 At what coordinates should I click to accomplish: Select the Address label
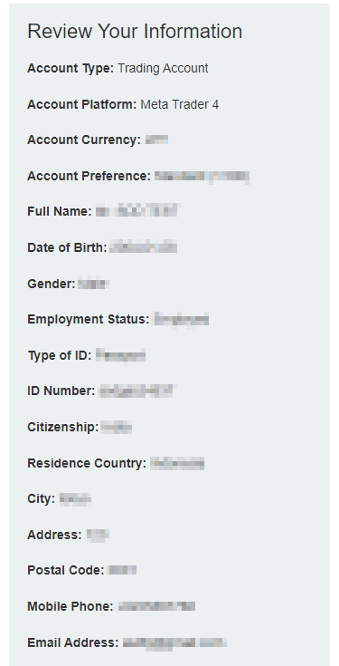point(54,535)
